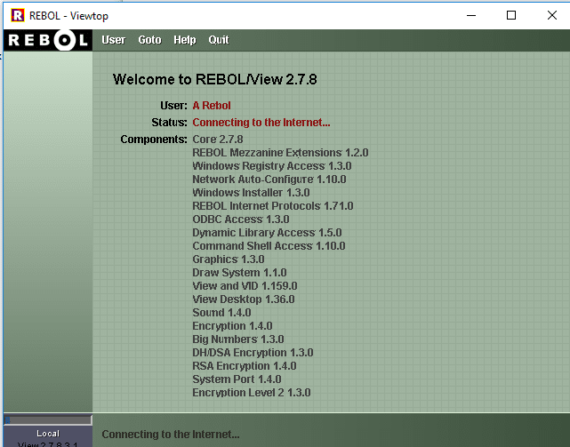
Task: Select 'View and VID 1.159.0' line
Action: (x=245, y=286)
